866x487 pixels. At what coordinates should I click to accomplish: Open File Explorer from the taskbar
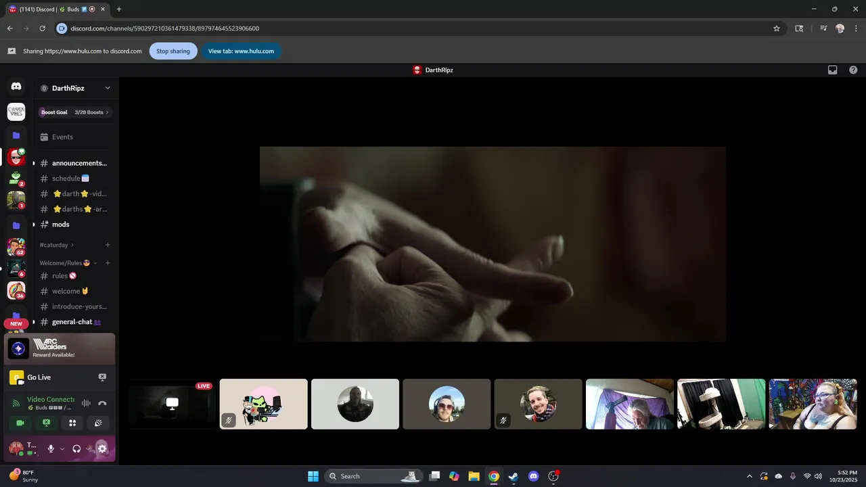[x=474, y=476]
